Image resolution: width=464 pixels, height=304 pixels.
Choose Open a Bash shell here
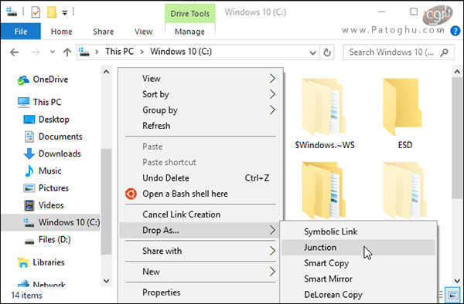pyautogui.click(x=201, y=194)
